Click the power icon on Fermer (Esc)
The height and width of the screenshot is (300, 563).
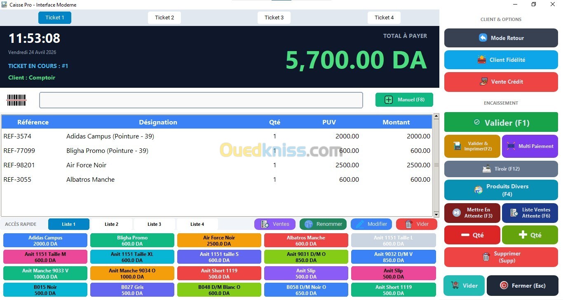(x=504, y=285)
